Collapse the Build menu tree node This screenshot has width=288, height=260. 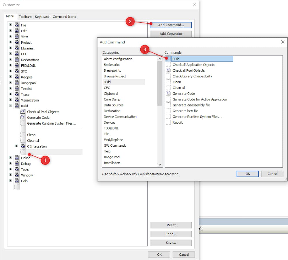coord(11,106)
